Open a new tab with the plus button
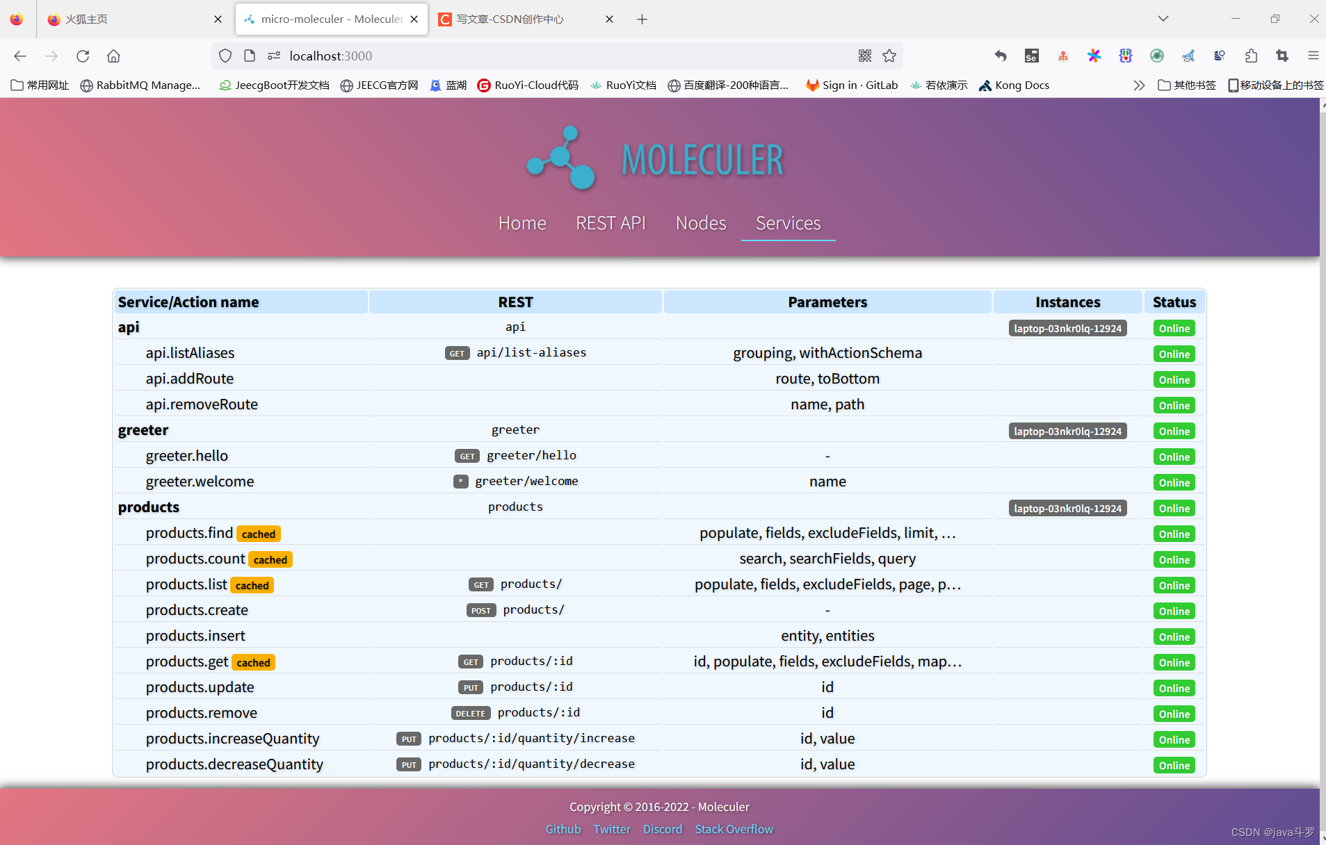 (642, 19)
